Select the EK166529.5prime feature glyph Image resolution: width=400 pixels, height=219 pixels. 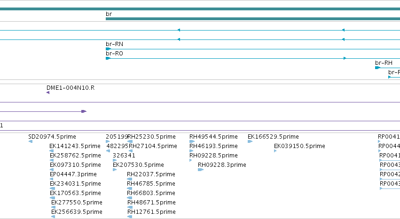point(250,141)
